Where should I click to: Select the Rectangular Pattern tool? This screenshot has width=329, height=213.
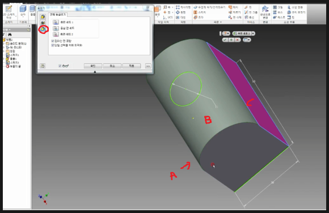pos(183,7)
